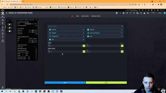
Task: Toggle Continue buying if transfers full checkbox
Action: point(36,49)
